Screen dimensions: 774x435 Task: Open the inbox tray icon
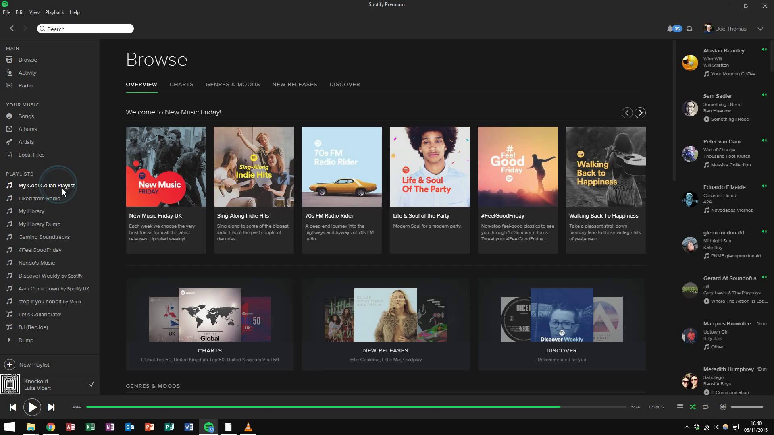pos(689,29)
